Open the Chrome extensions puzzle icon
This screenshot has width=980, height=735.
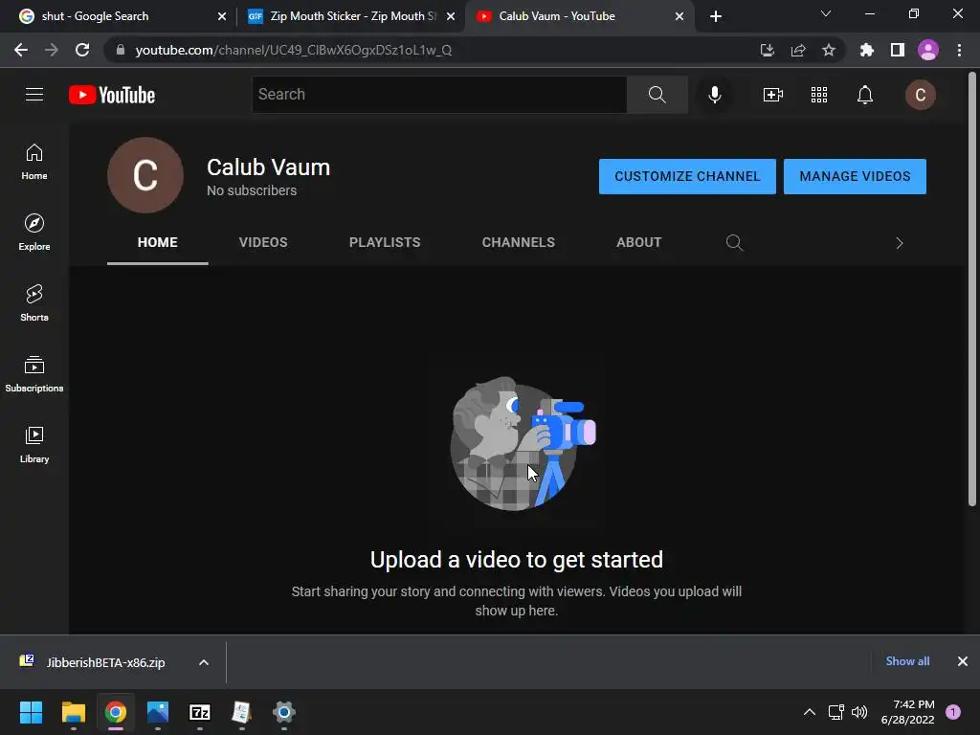(x=867, y=50)
